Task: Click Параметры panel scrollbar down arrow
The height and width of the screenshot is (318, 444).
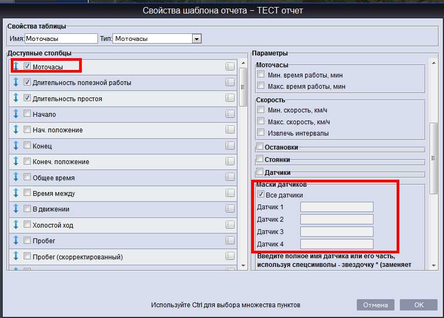Action: tap(434, 266)
